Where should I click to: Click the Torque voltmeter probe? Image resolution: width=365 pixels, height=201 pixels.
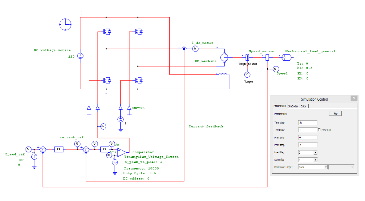247,75
